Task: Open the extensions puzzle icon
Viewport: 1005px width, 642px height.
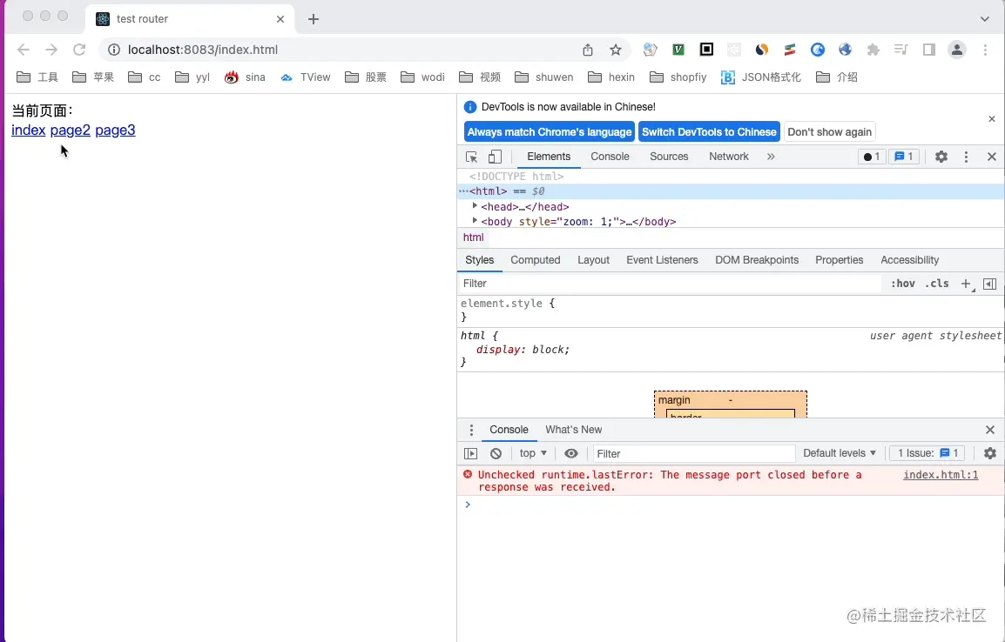Action: [873, 50]
